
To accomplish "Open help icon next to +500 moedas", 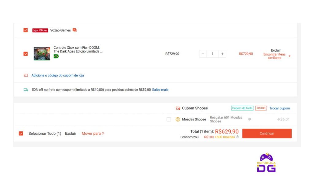I will tap(237, 137).
